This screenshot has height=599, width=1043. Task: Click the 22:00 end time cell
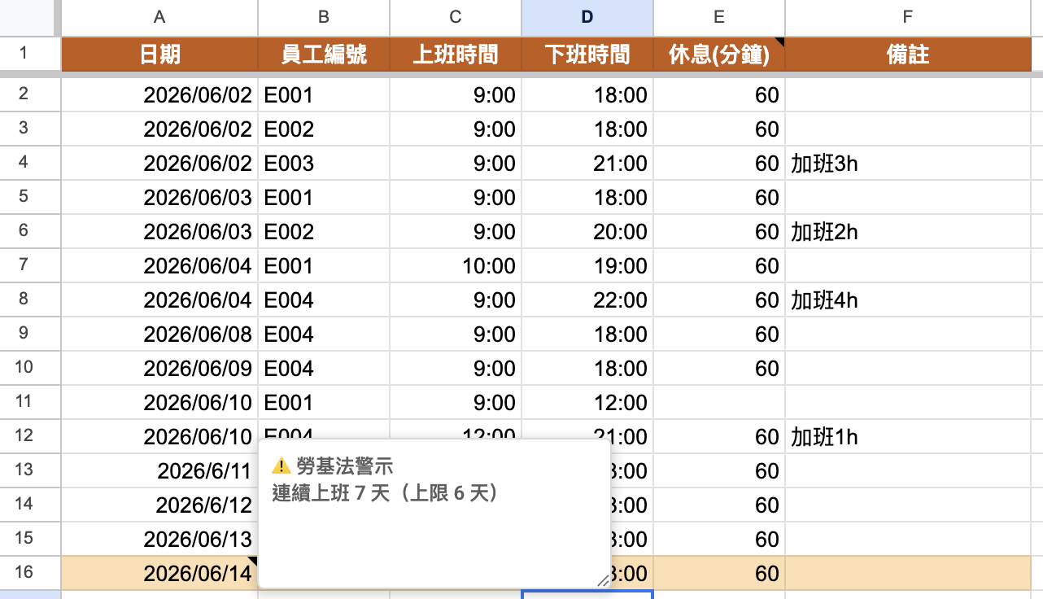point(587,300)
